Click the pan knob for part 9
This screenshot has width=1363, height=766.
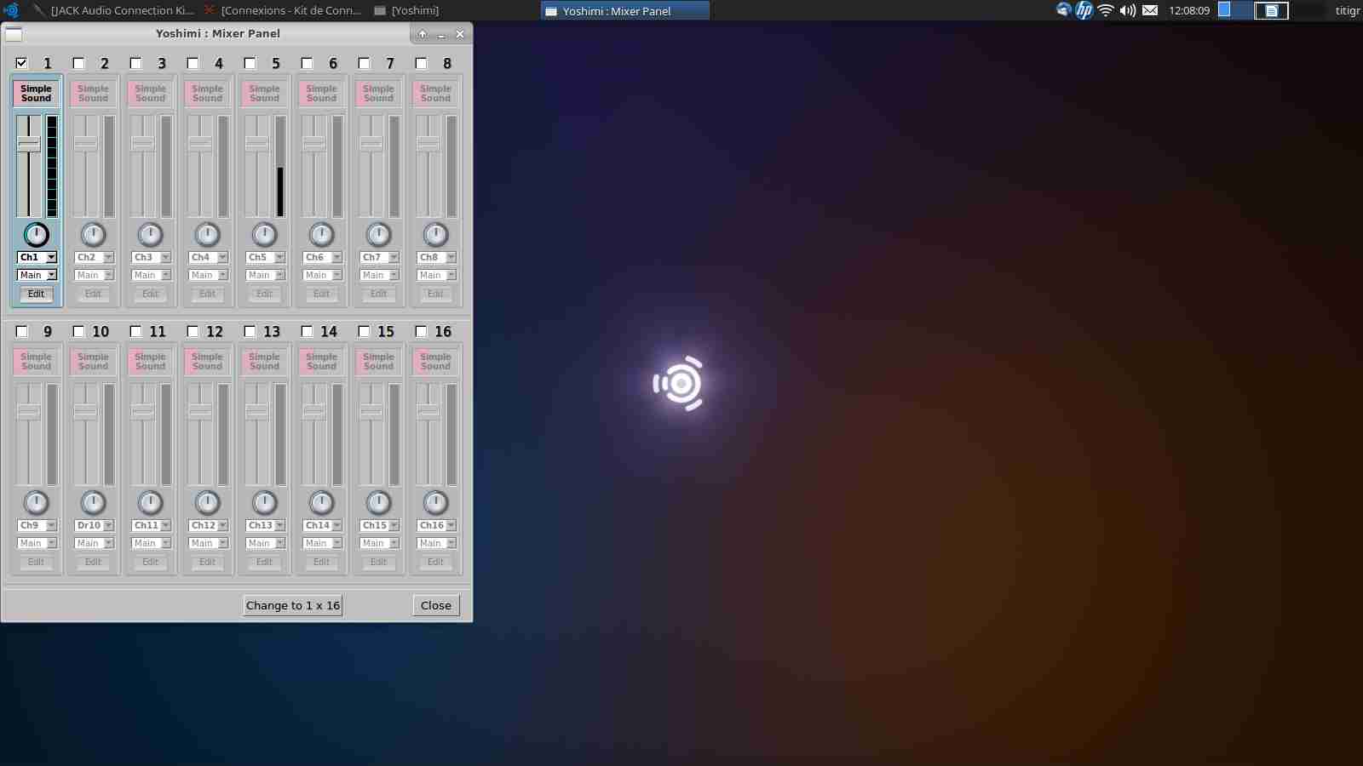[x=36, y=503]
